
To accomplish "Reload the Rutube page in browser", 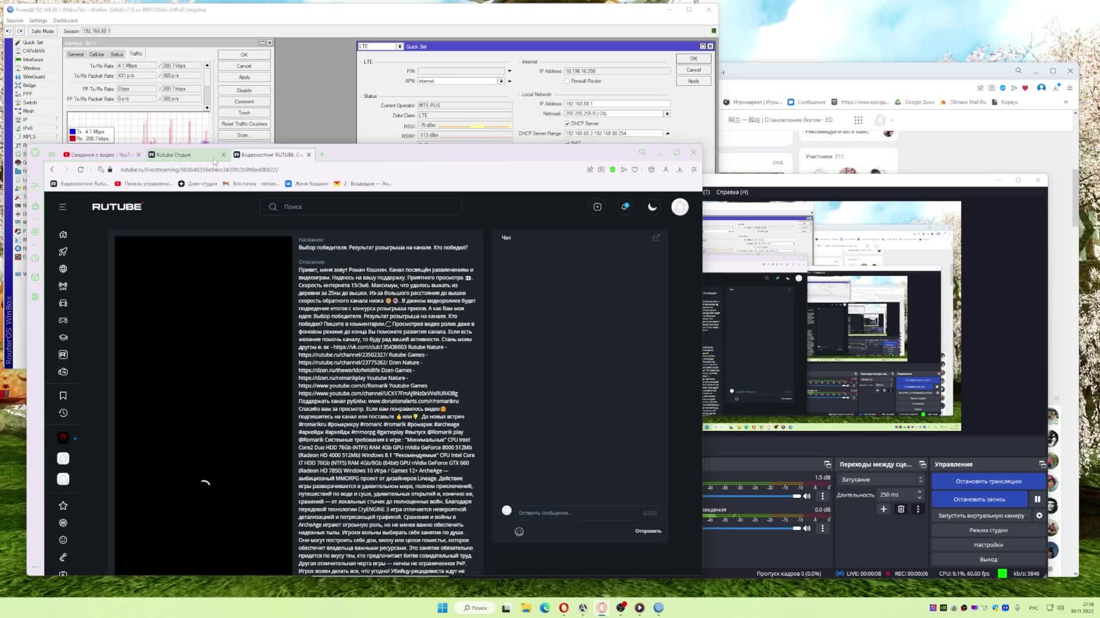I will pyautogui.click(x=80, y=169).
